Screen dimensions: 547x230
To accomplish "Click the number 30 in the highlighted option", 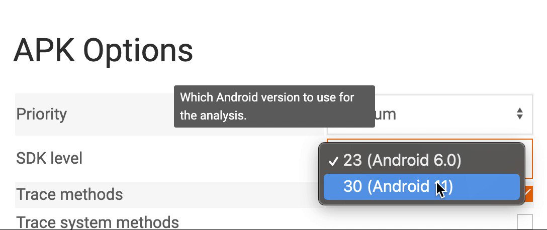I will (352, 187).
